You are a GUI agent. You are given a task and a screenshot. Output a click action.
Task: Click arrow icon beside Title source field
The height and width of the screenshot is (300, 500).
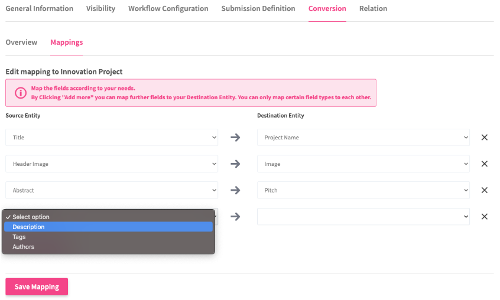pos(235,138)
